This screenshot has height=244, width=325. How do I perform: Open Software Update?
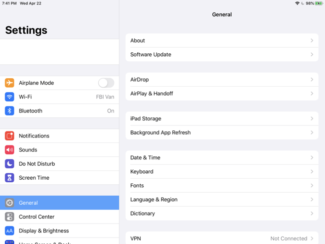point(222,54)
